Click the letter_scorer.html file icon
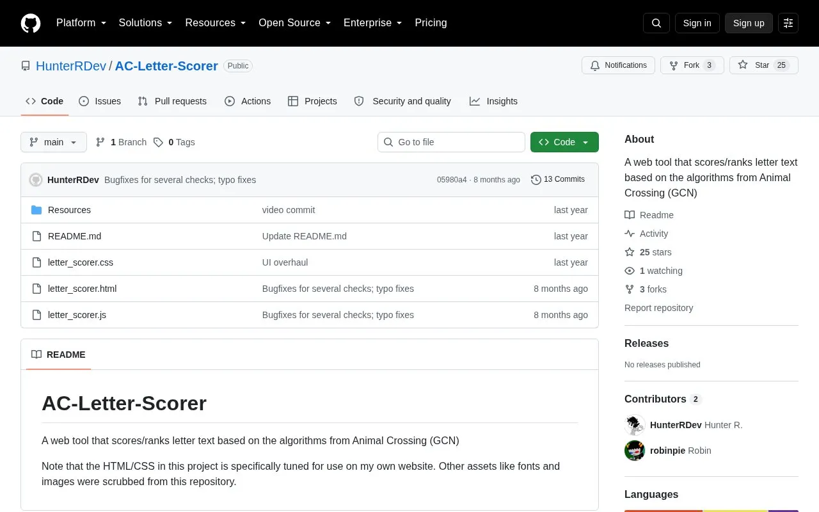The height and width of the screenshot is (512, 819). tap(36, 289)
